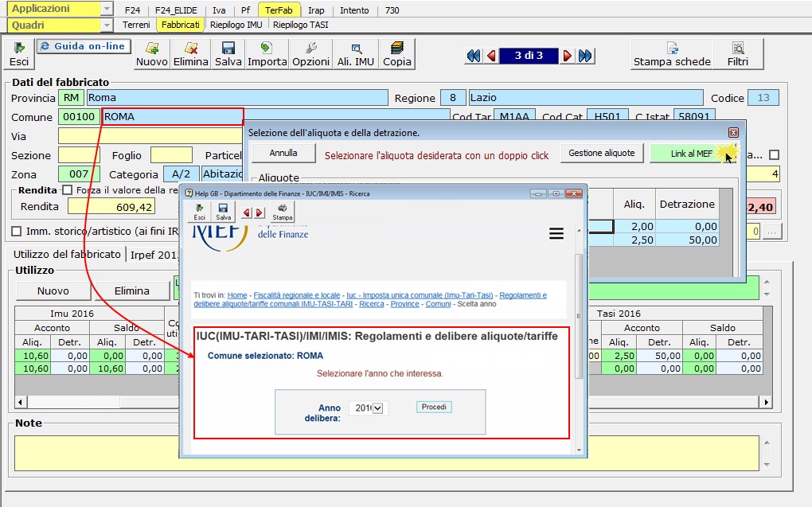The width and height of the screenshot is (812, 507).
Task: Open the Ali. IMU tool
Action: click(356, 54)
